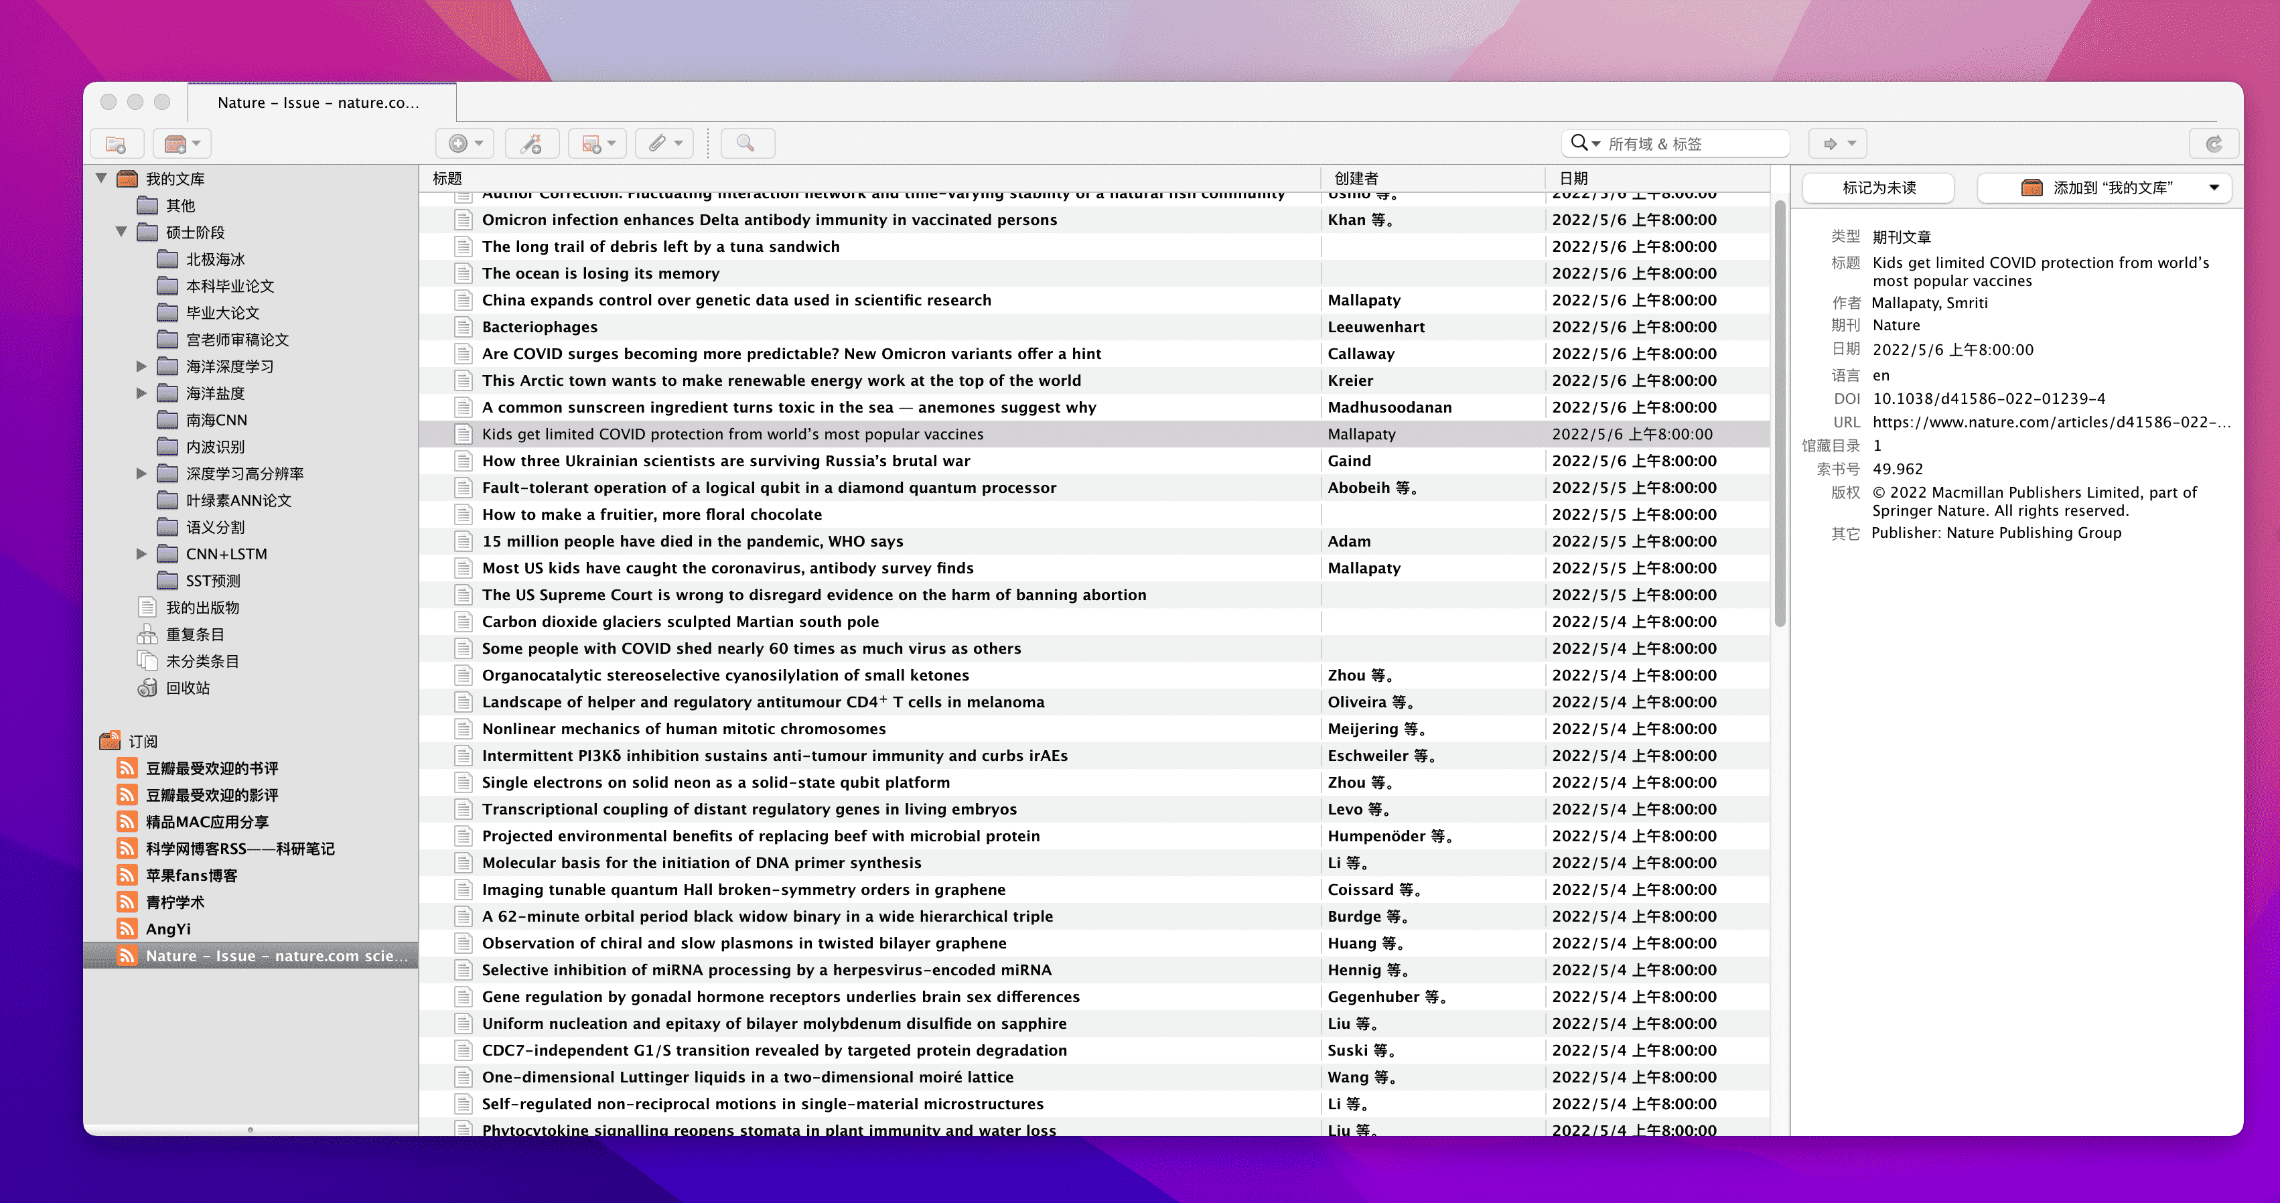Open the New Library dropdown button

(x=184, y=143)
